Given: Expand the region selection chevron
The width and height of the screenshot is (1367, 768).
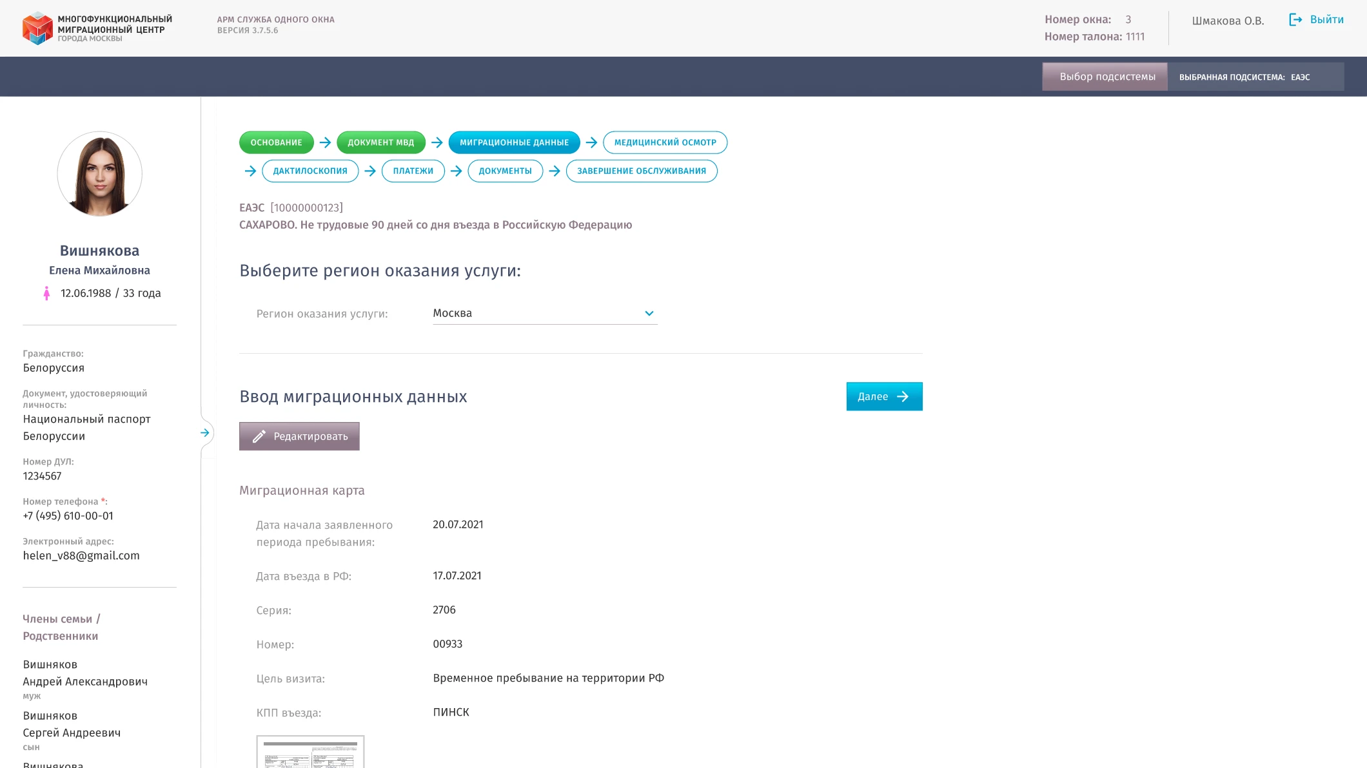Looking at the screenshot, I should point(649,313).
